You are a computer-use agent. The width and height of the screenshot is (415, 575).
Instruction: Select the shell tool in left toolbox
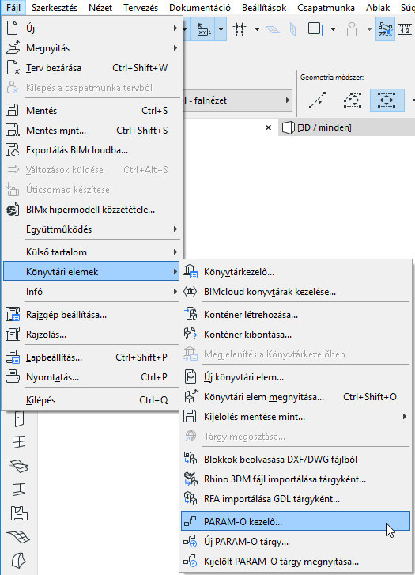(19, 560)
